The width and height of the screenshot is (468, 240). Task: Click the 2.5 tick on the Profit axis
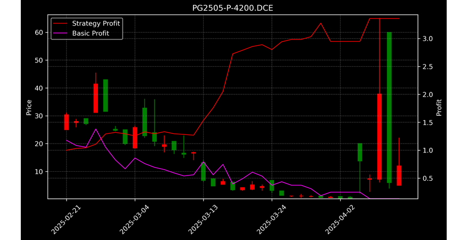coord(427,67)
